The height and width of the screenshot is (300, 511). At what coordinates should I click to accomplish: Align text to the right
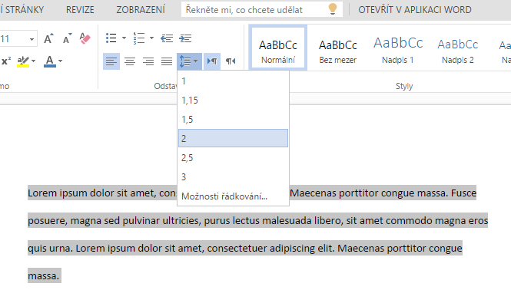pyautogui.click(x=148, y=61)
